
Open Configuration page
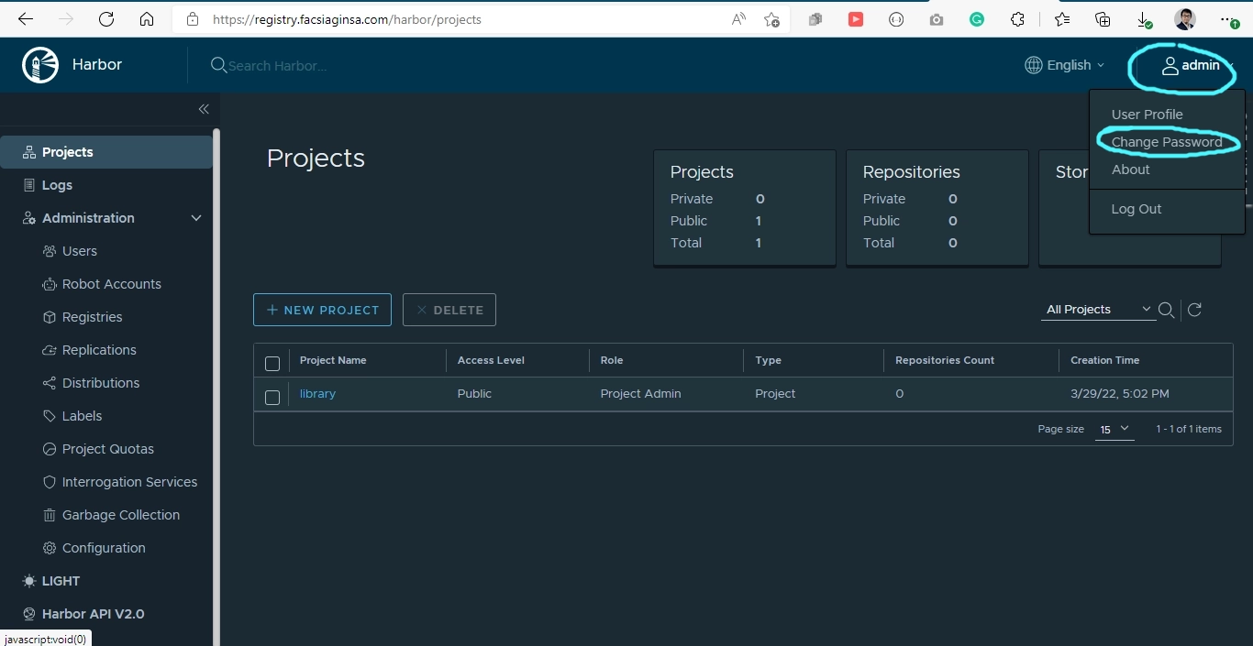[104, 548]
